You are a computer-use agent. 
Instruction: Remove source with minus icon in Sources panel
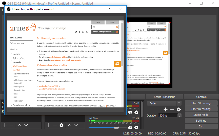click(55, 125)
